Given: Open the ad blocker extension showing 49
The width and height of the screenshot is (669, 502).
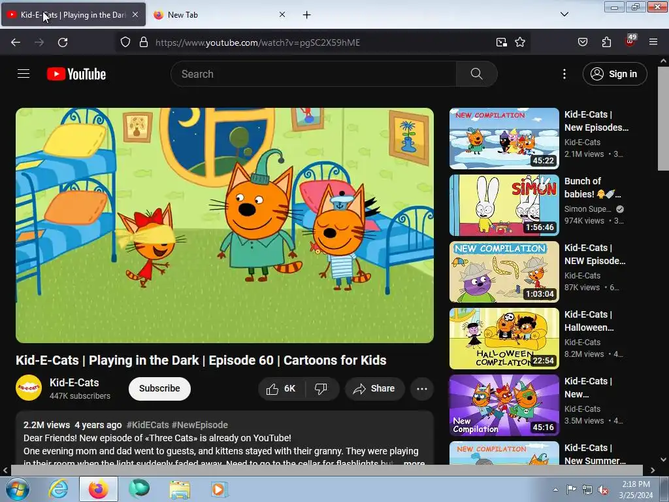Looking at the screenshot, I should click(x=630, y=41).
